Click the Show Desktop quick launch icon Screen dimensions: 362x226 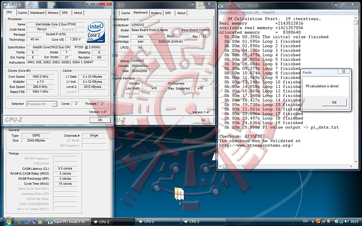click(x=27, y=222)
